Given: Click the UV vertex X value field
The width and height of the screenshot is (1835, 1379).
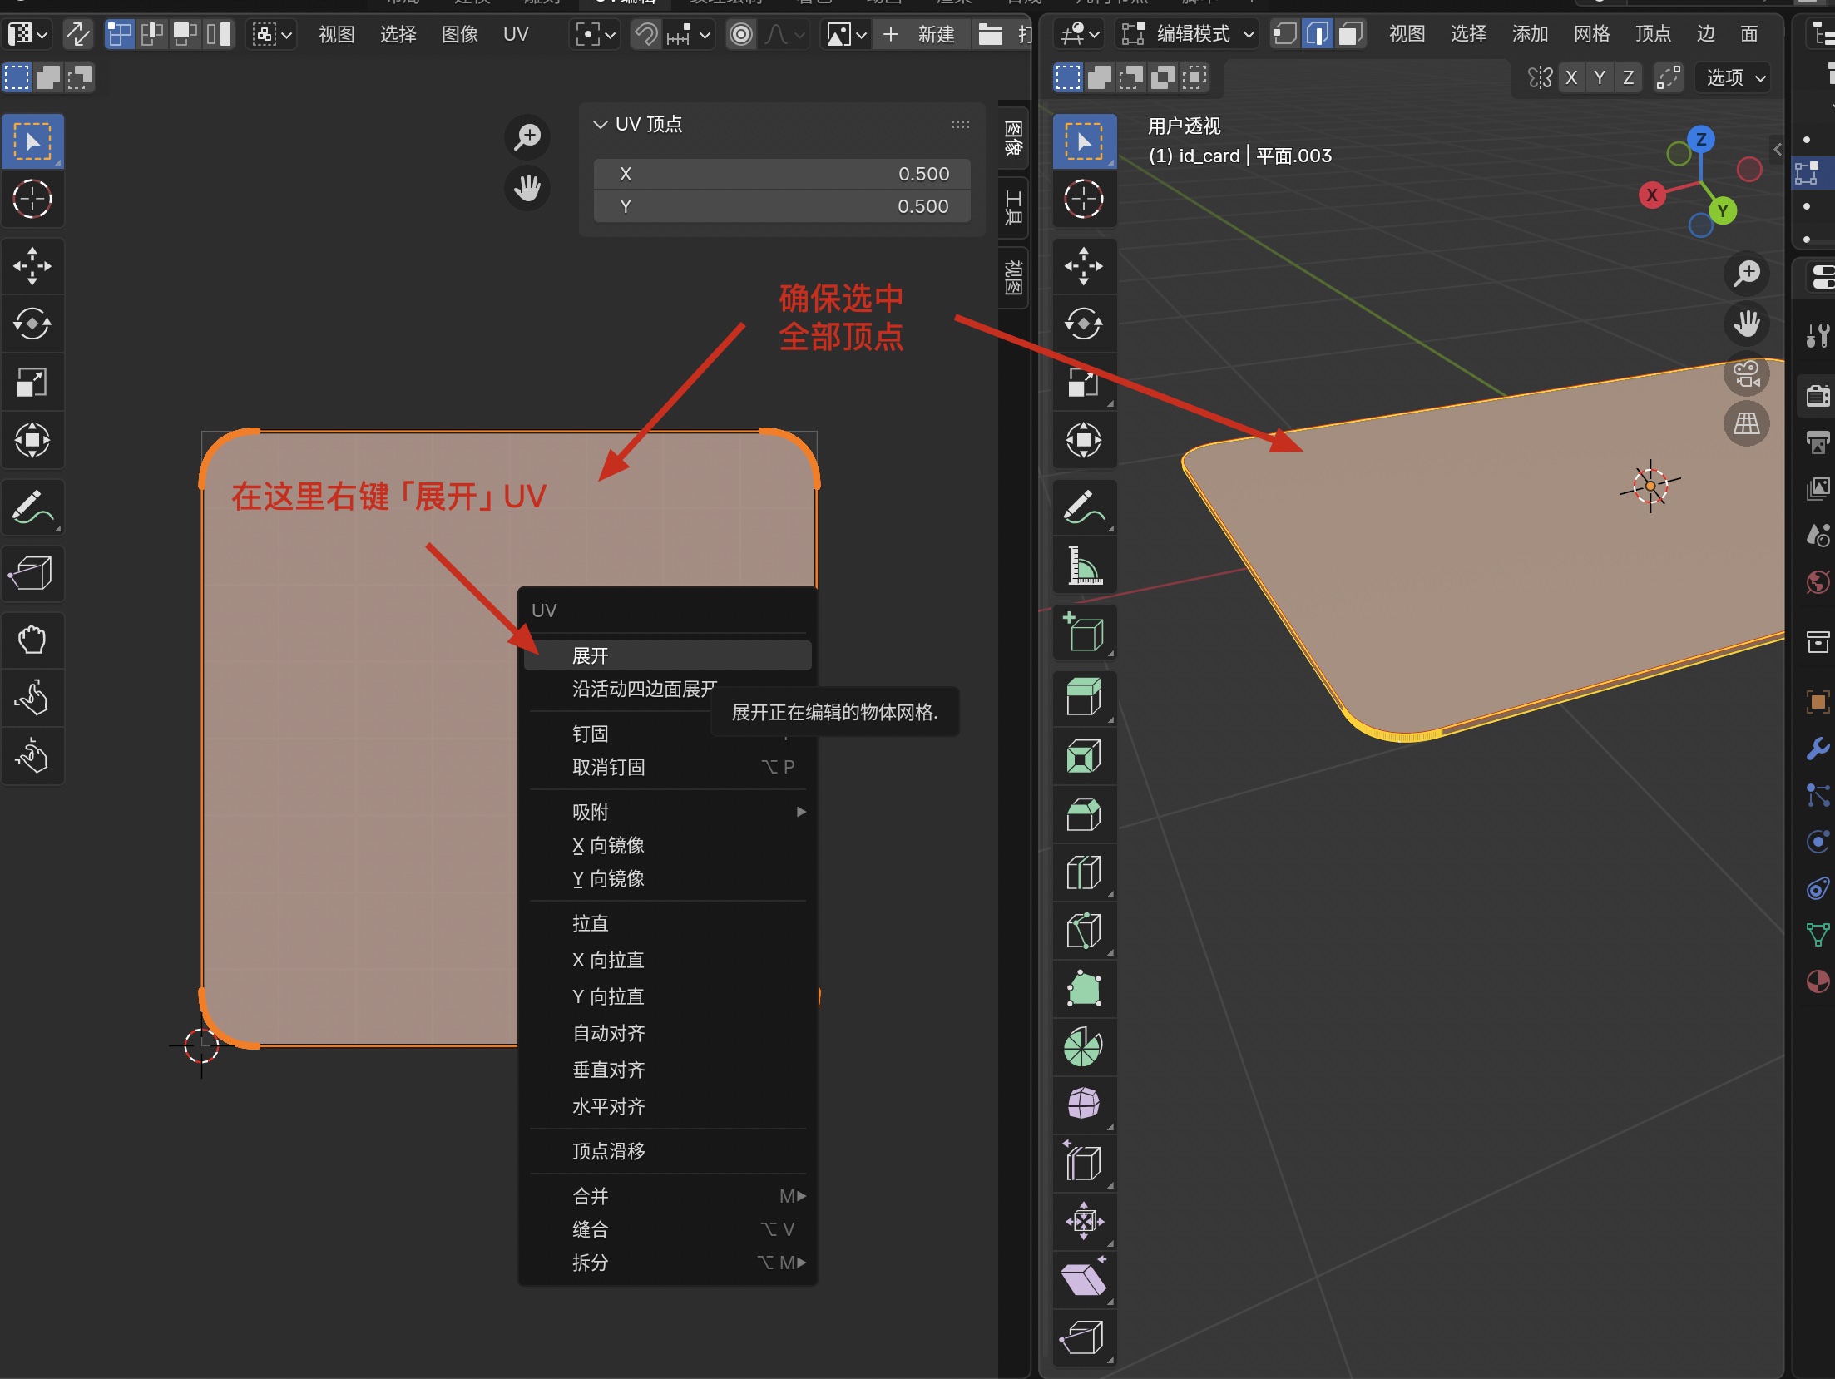Looking at the screenshot, I should 782,174.
